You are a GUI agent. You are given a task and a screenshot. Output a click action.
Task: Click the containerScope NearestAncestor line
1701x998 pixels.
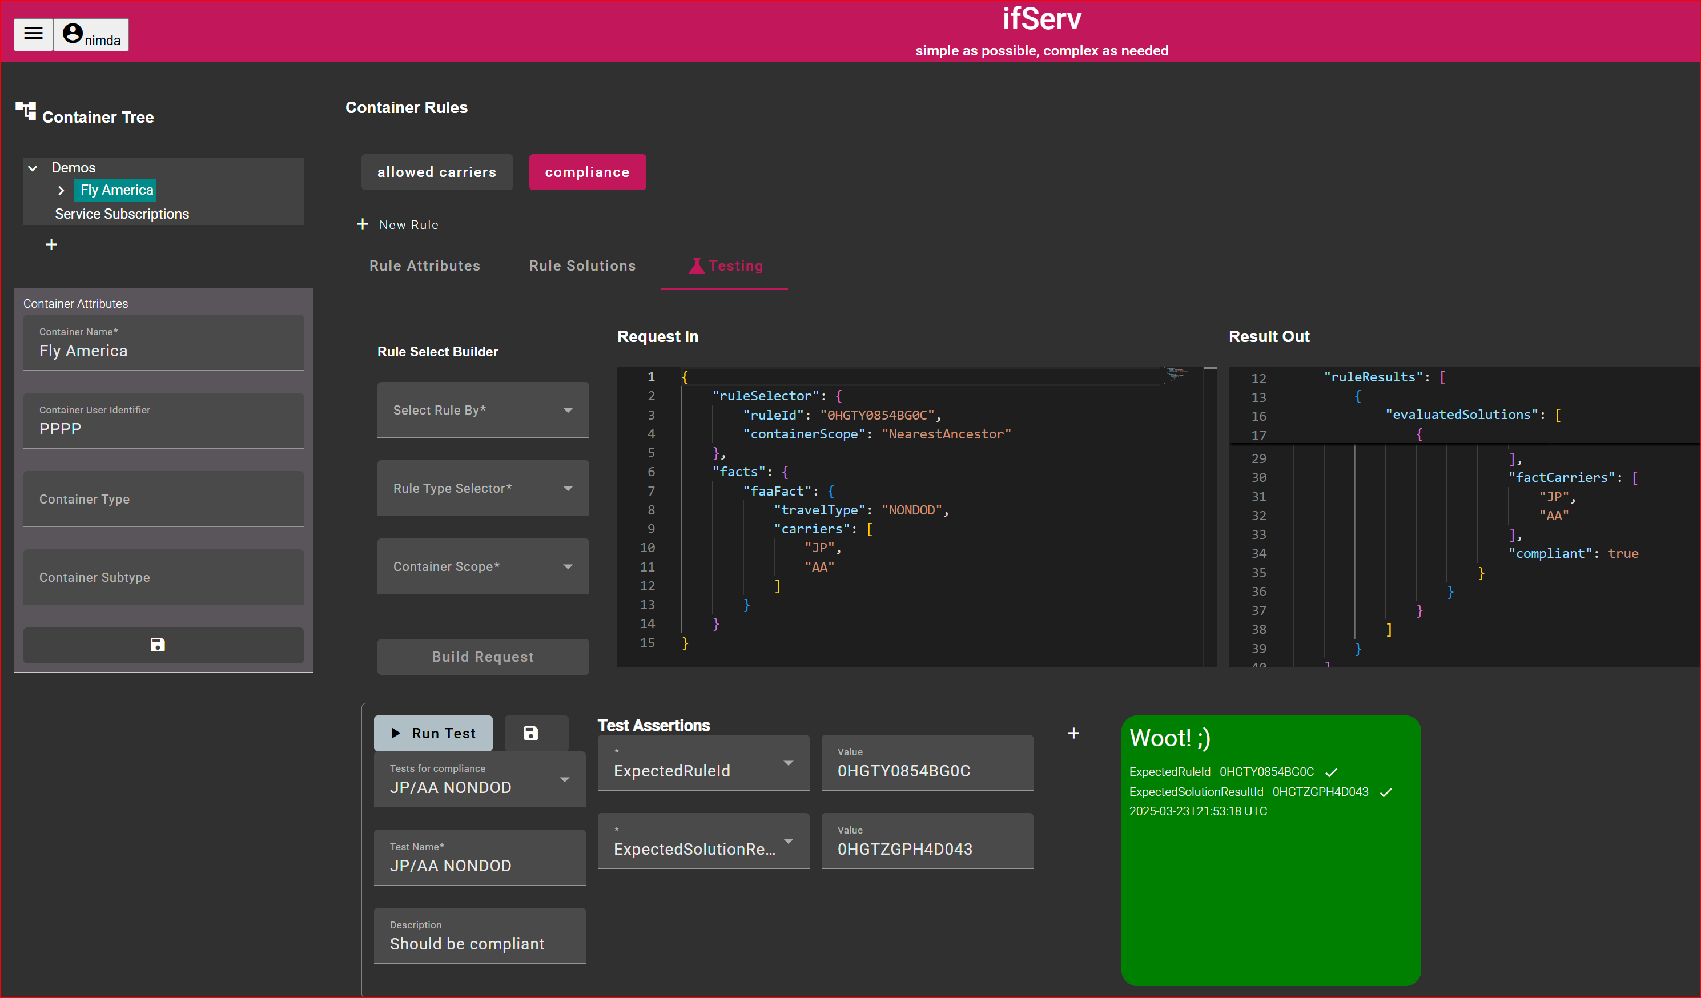click(x=878, y=434)
